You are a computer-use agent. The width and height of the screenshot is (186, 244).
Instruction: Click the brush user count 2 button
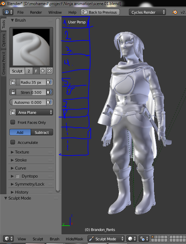29,71
